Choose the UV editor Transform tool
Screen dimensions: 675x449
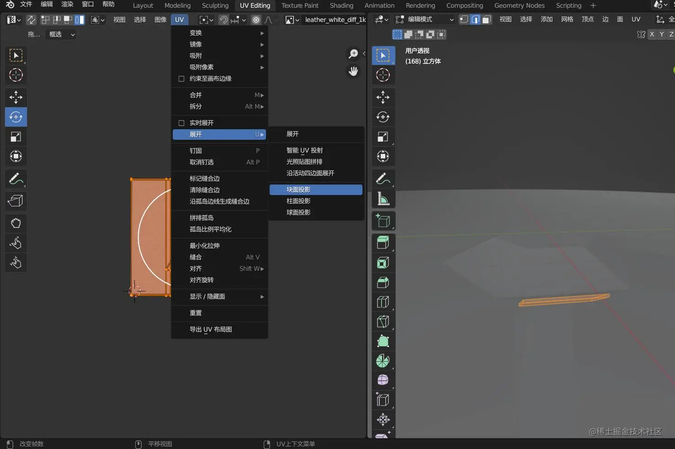[16, 156]
